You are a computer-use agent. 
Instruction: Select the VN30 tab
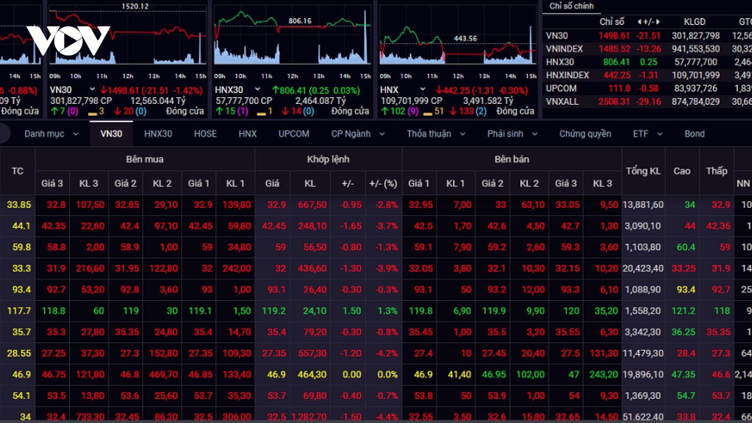tap(111, 134)
